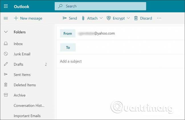Open the more options ellipsis menu
The width and height of the screenshot is (185, 120).
click(159, 18)
